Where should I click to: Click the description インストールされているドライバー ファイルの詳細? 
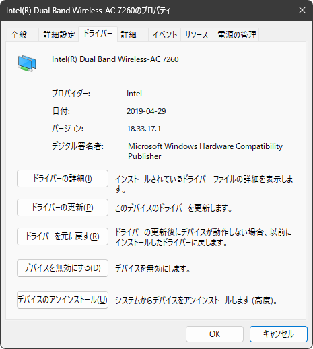204,184
